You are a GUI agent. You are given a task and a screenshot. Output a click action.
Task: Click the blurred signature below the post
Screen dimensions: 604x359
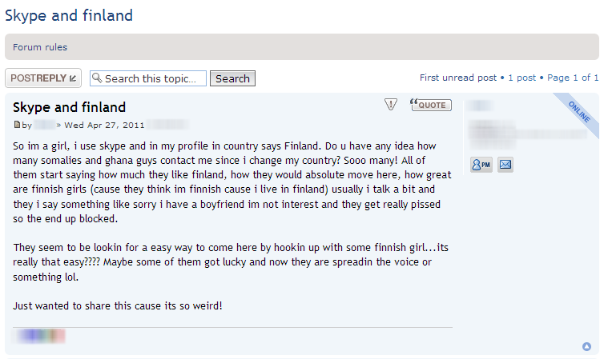(39, 336)
